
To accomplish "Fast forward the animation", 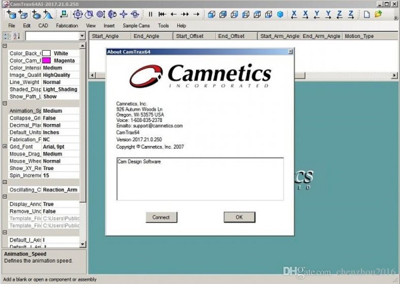I will click(185, 14).
